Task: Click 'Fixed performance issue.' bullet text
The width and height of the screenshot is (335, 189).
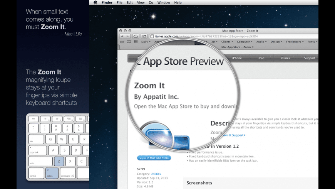Action: click(x=205, y=152)
